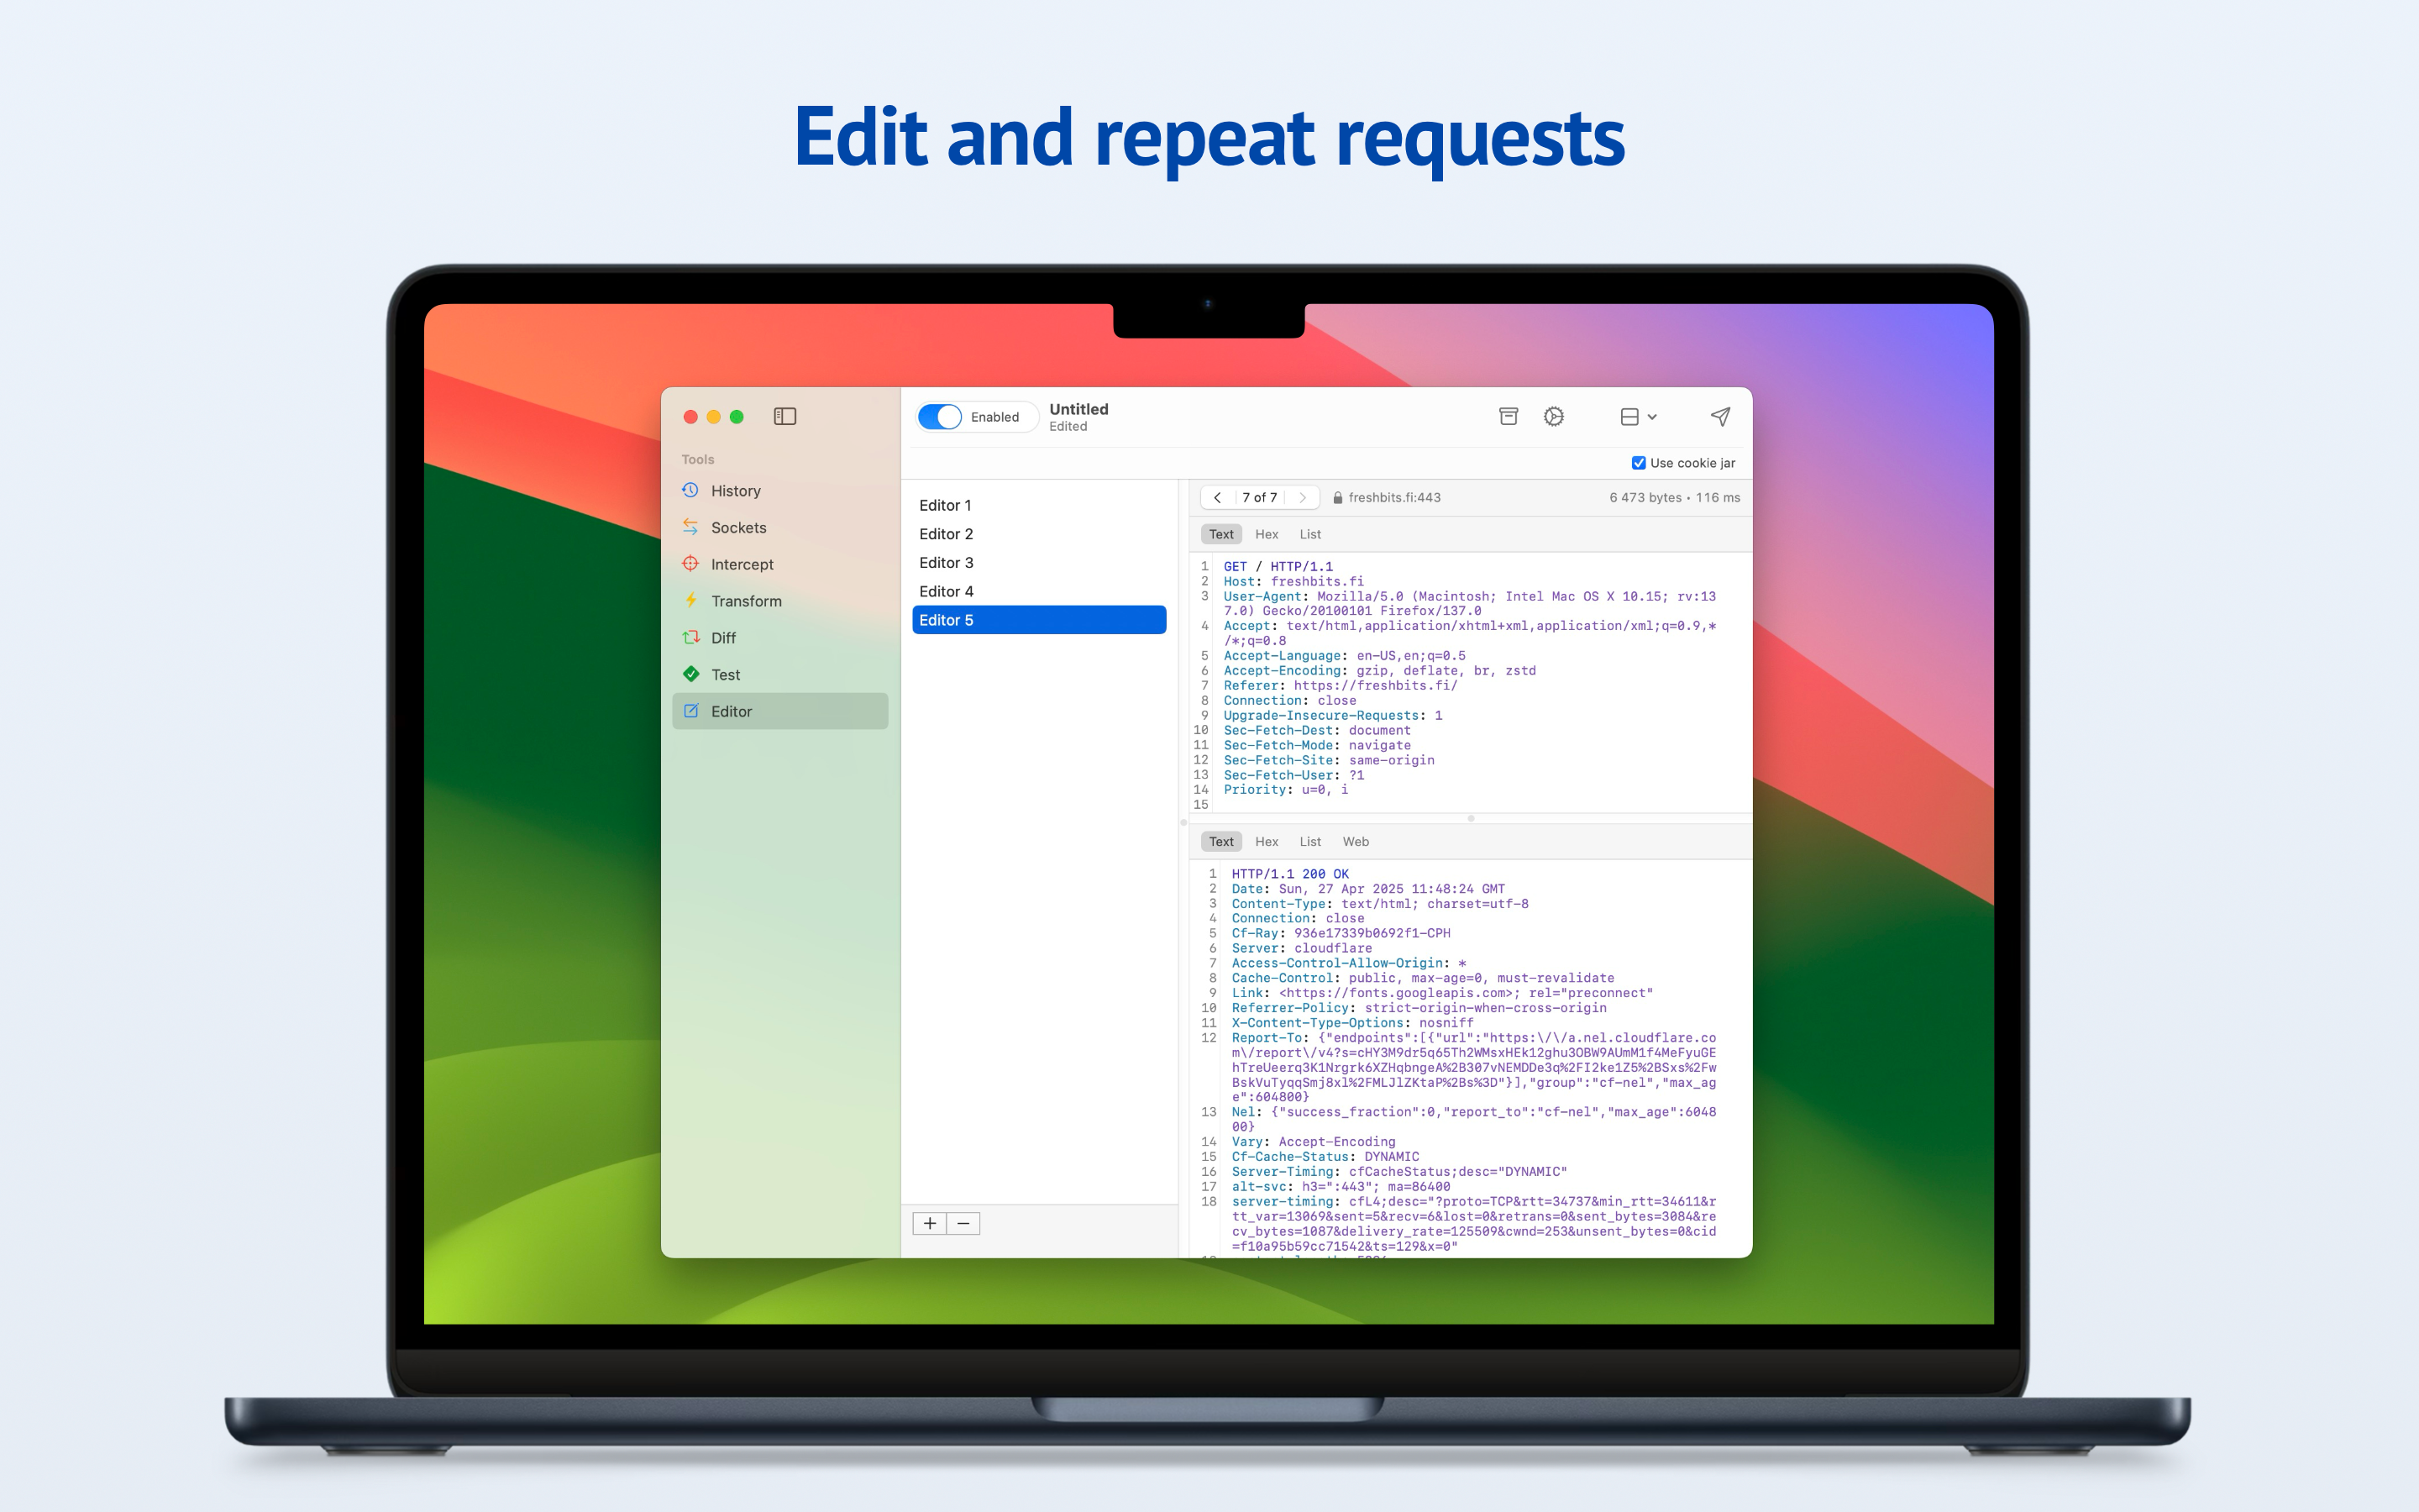Viewport: 2419px width, 1512px height.
Task: Switch response view to Web tab
Action: point(1356,842)
